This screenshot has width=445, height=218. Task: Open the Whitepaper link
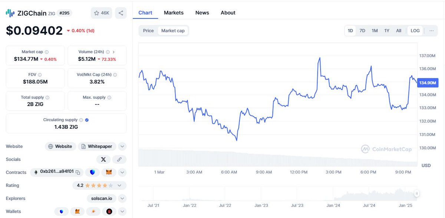(x=97, y=146)
